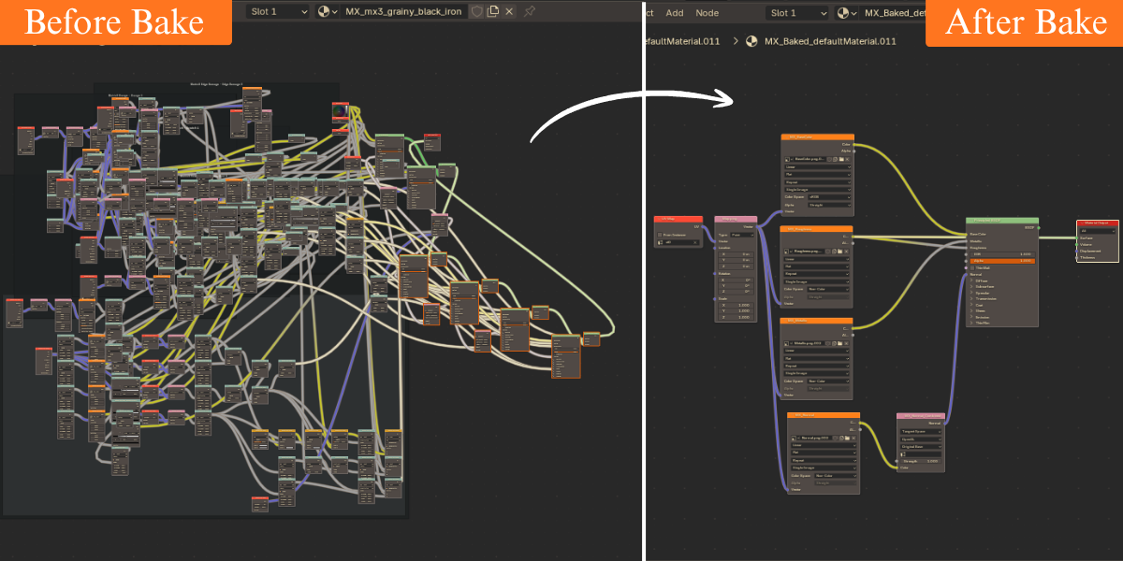The image size is (1123, 561).
Task: Open the All target dropdown on Material Output
Action: click(x=1098, y=231)
